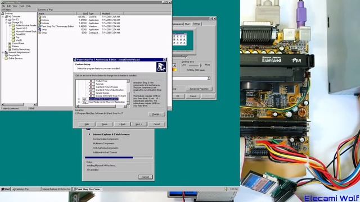The image size is (360, 202).
Task: Open the Help menu in Explorer
Action: coord(29,6)
